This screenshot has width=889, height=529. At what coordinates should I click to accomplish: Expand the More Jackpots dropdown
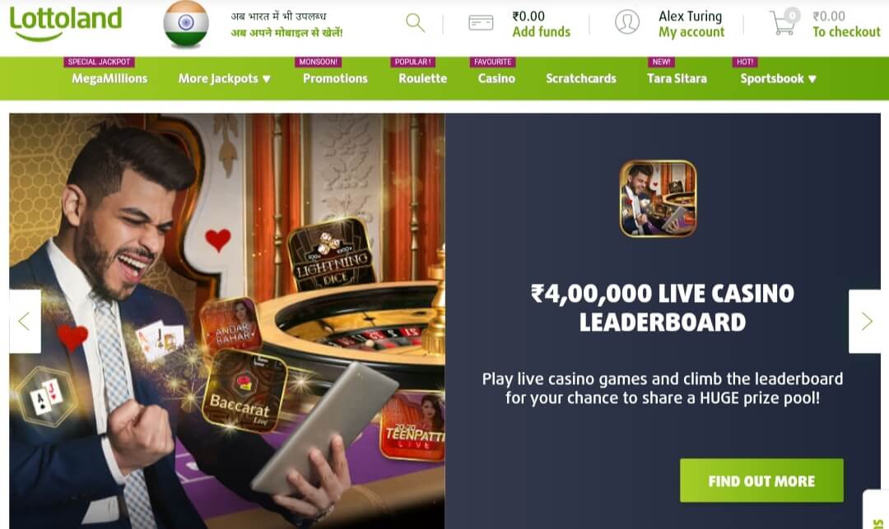pos(225,79)
